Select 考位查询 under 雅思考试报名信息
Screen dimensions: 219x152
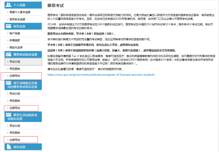coord(23,69)
